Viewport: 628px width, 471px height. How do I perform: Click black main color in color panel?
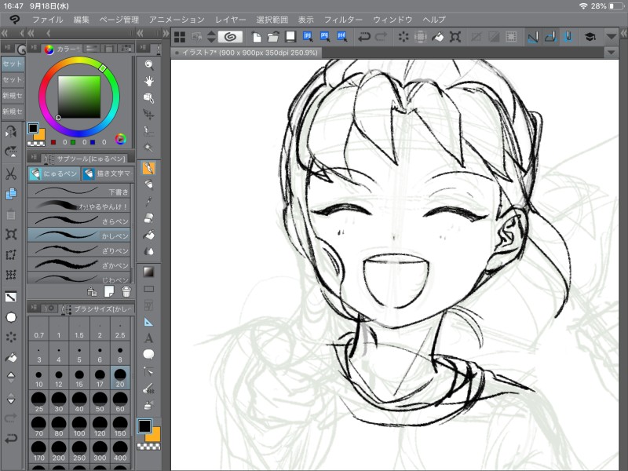click(33, 128)
